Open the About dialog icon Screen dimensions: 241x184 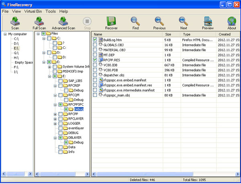[x=232, y=23]
